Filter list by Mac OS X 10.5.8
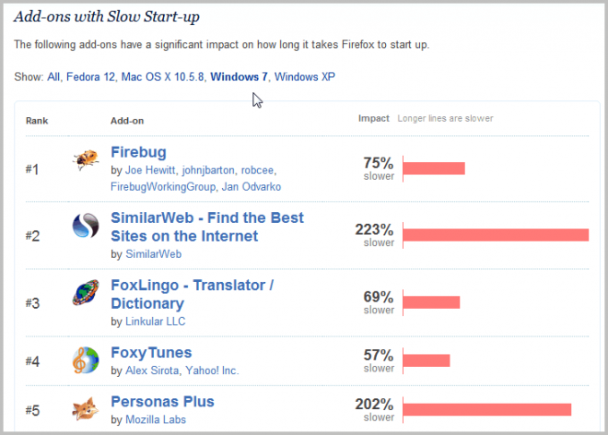Image resolution: width=608 pixels, height=435 pixels. click(x=162, y=76)
